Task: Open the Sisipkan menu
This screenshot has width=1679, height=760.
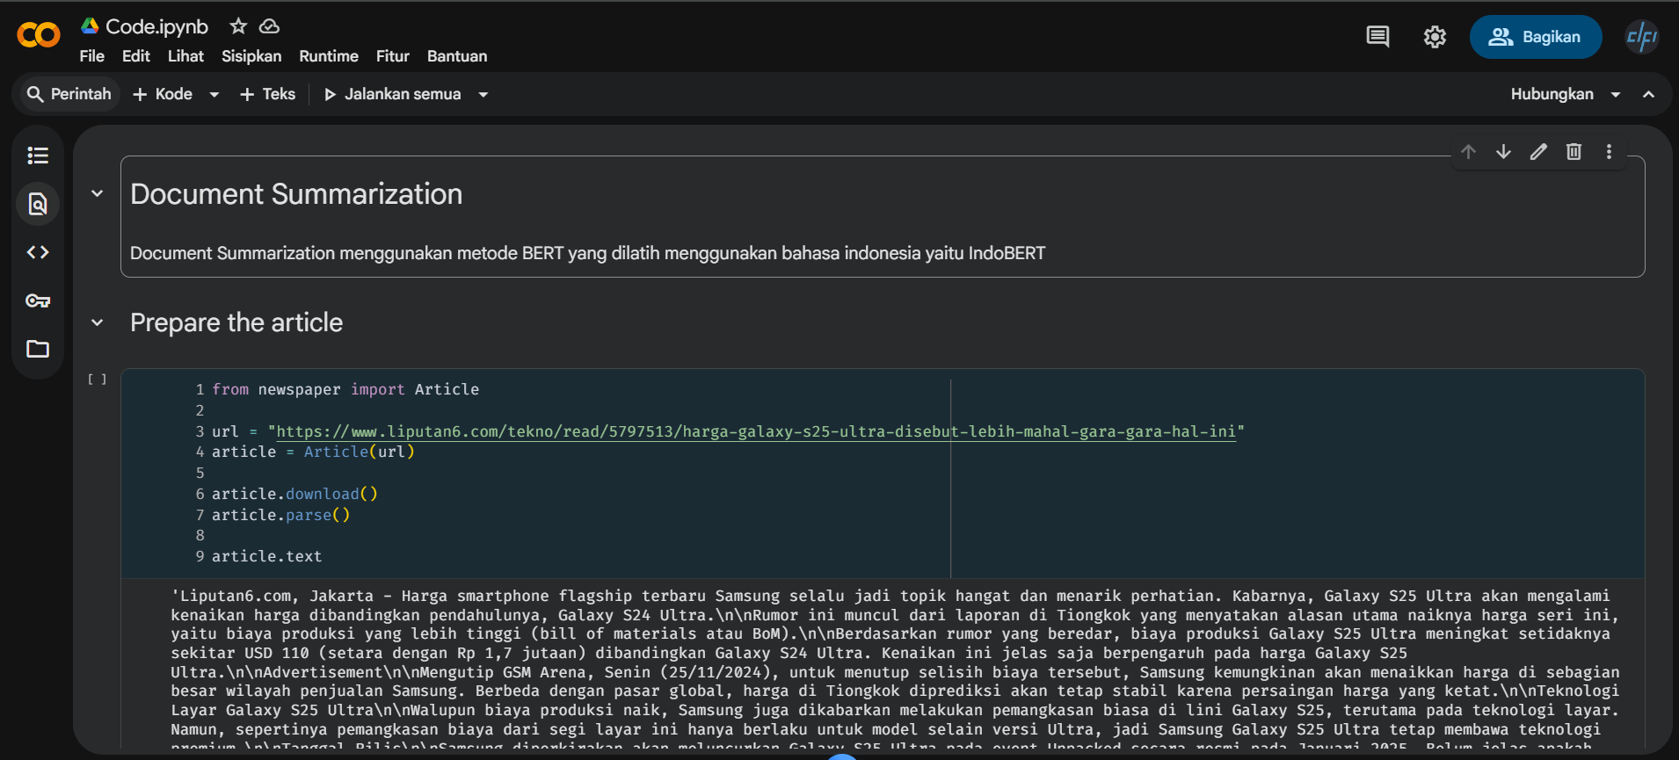Action: [251, 56]
